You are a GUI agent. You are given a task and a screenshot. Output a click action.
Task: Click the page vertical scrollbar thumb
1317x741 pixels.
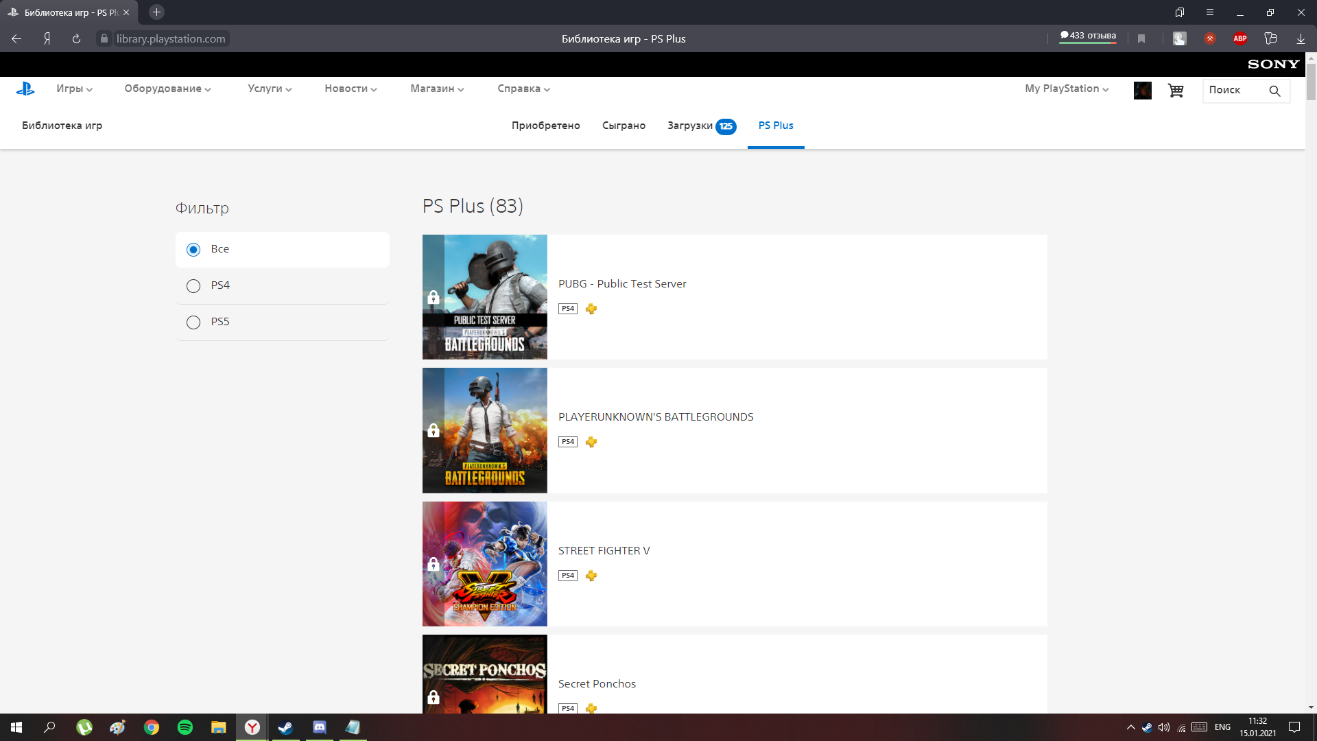tap(1311, 82)
